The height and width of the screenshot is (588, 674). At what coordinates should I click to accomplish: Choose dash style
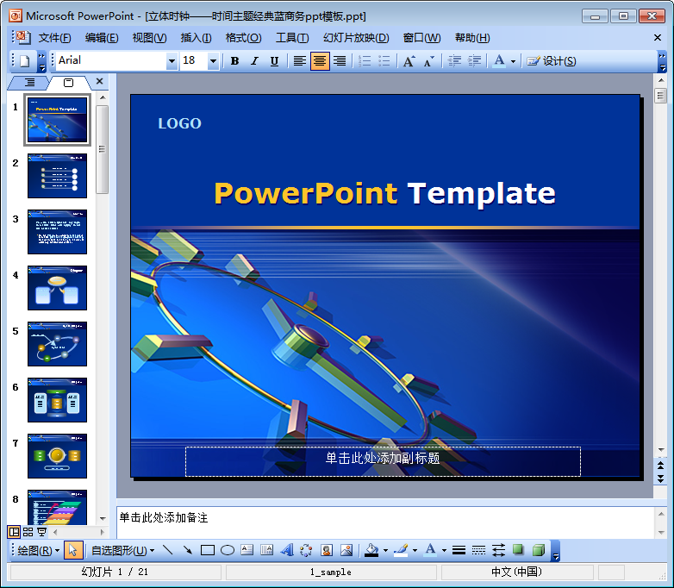click(478, 550)
